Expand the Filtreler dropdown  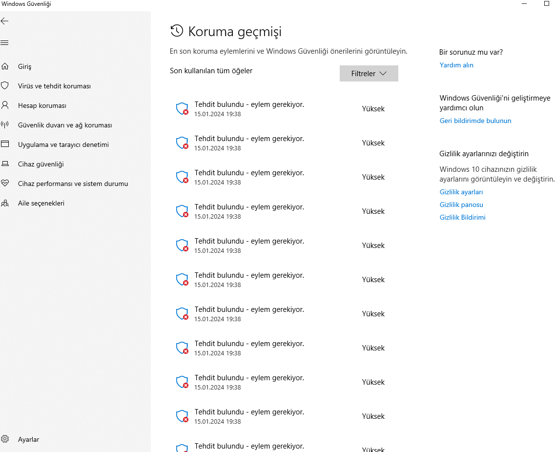pos(369,73)
